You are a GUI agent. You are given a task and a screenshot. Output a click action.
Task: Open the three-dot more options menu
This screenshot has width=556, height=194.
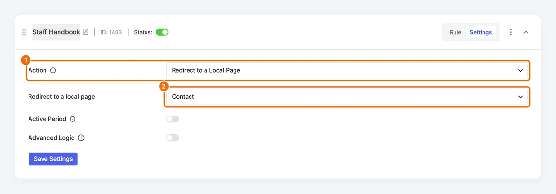[511, 32]
